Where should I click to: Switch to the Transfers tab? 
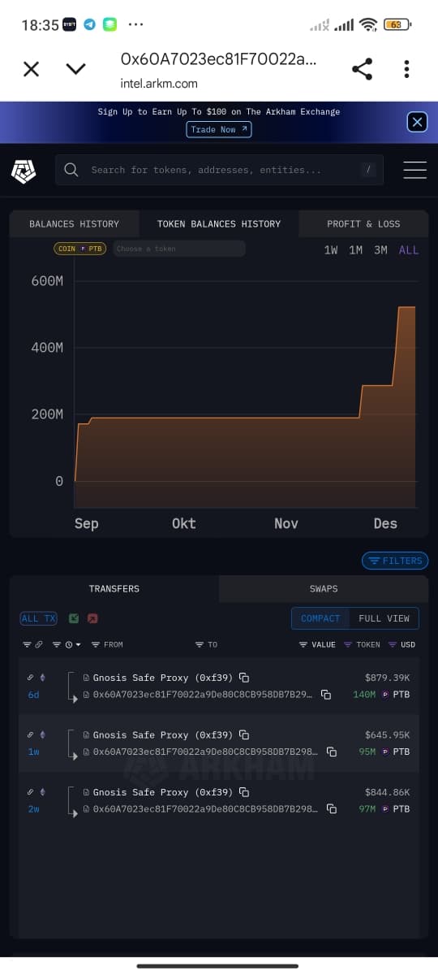click(114, 588)
